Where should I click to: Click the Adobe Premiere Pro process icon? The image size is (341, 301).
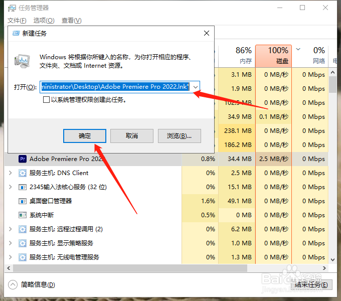23,159
